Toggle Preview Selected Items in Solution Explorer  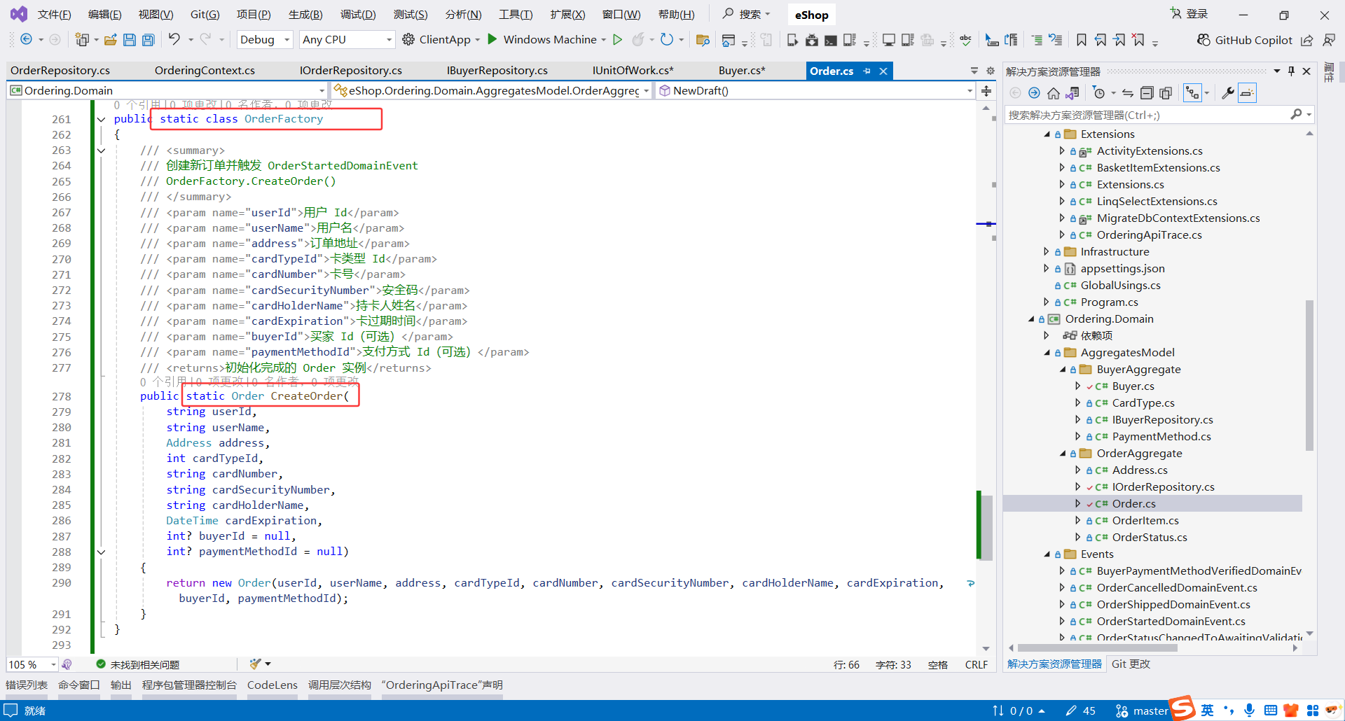[1247, 93]
